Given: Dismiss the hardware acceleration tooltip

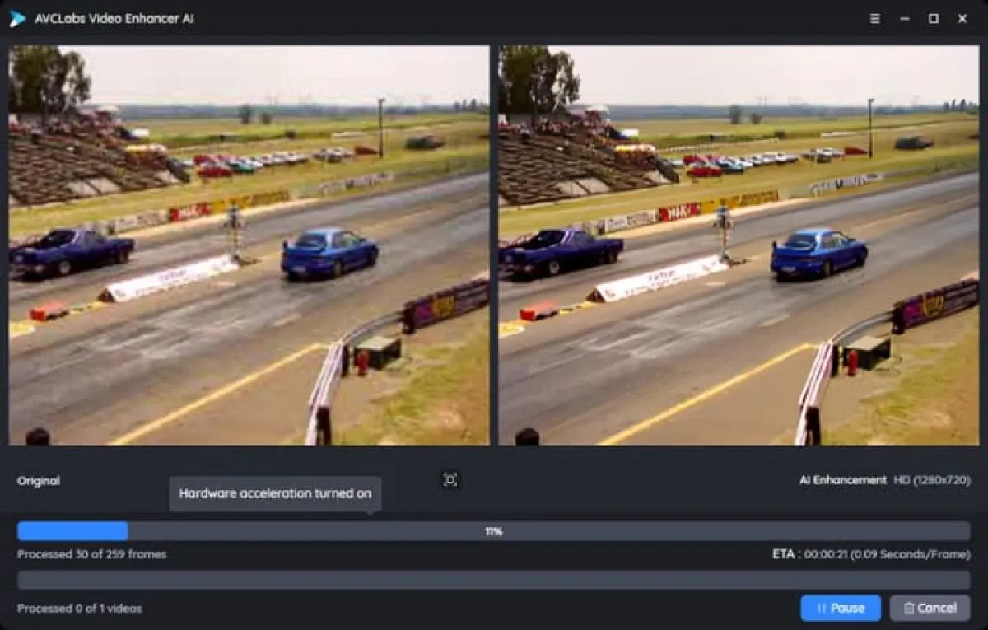Looking at the screenshot, I should (275, 493).
